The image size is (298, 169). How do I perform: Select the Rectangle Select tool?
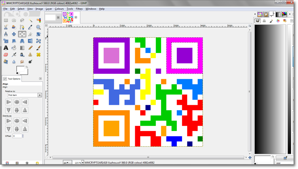click(6, 20)
